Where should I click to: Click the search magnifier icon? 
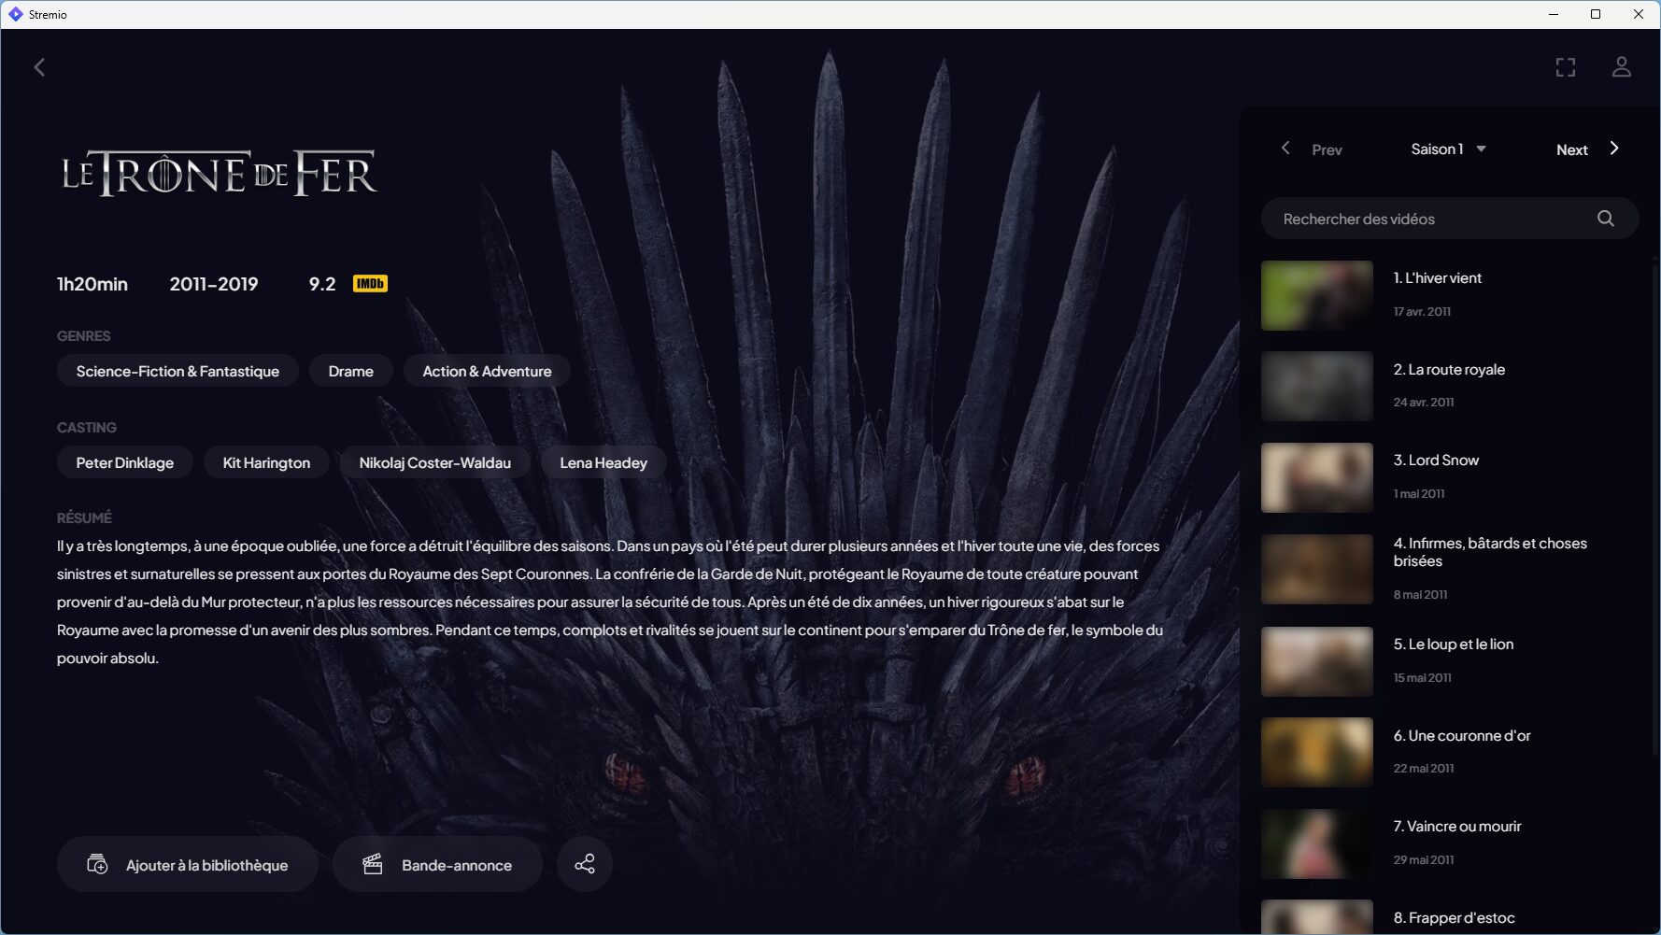tap(1606, 219)
